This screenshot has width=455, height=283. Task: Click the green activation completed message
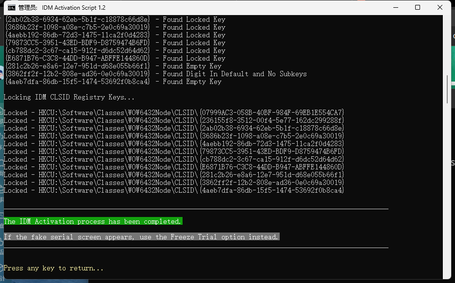[92, 221]
